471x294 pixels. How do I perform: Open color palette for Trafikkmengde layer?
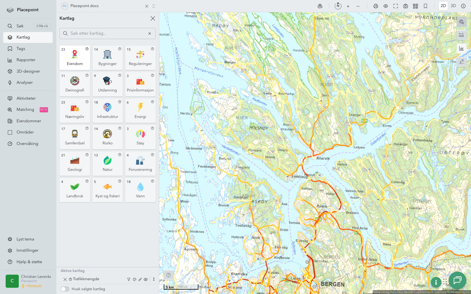click(x=135, y=279)
